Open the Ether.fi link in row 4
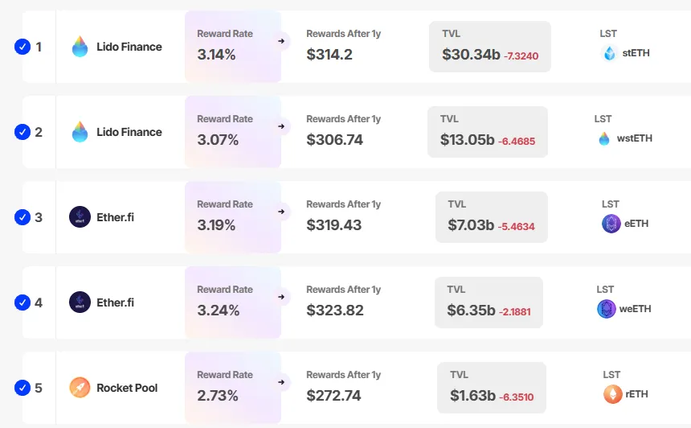Screen dimensions: 691x428 point(115,302)
